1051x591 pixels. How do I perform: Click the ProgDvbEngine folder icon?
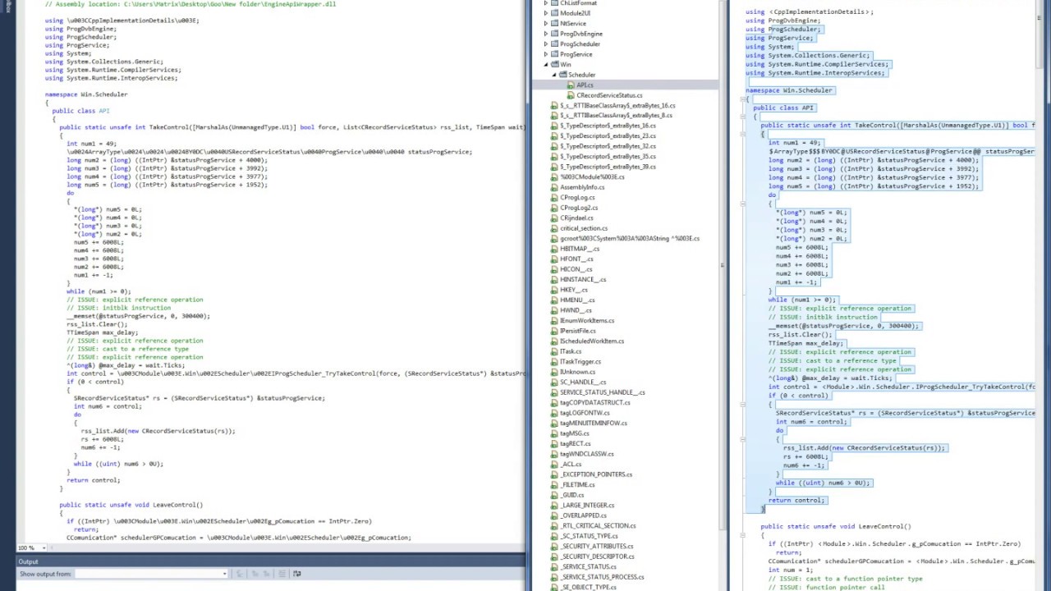[x=554, y=34]
